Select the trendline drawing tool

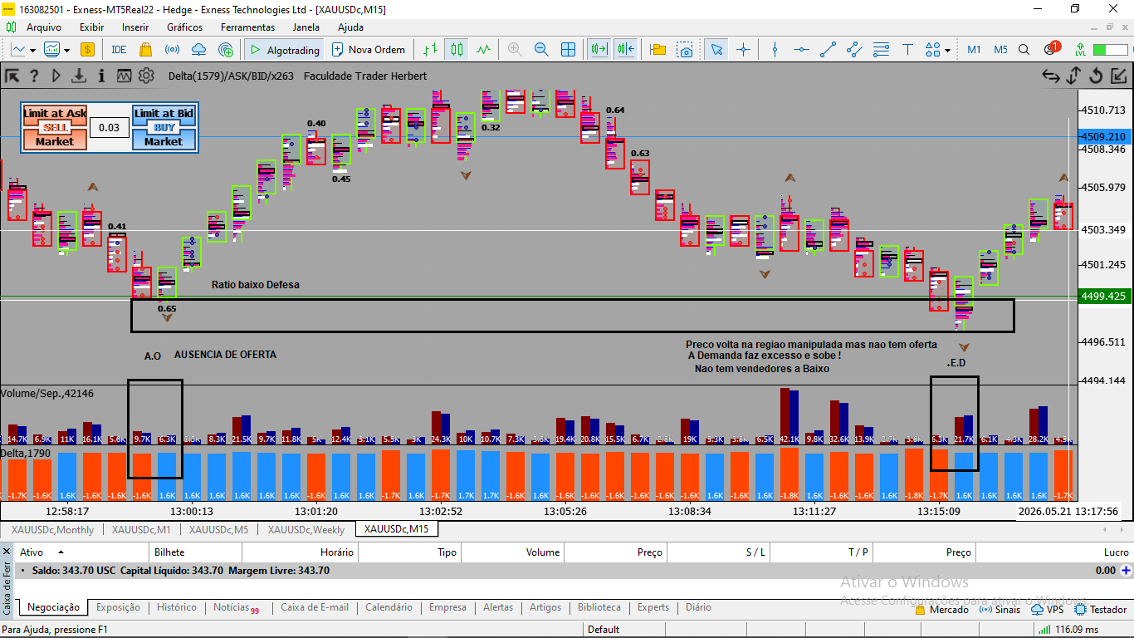pyautogui.click(x=828, y=50)
